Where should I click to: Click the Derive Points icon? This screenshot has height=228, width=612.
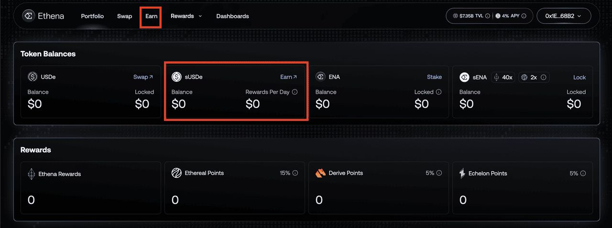[x=320, y=173]
